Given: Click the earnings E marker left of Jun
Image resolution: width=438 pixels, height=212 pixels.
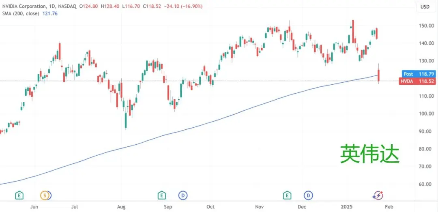Looking at the screenshot, I should 19,195.
